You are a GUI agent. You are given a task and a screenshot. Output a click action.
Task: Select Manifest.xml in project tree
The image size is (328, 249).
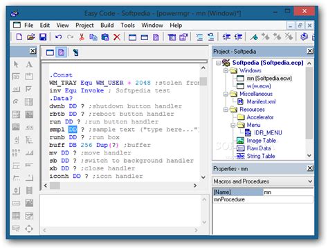tap(261, 101)
